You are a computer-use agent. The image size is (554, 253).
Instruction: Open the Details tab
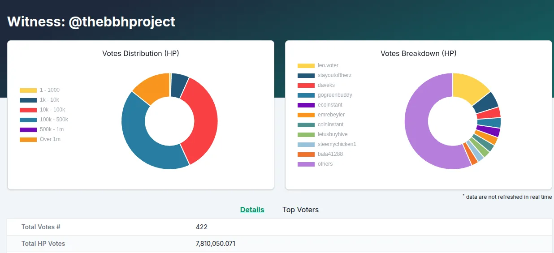coord(252,210)
